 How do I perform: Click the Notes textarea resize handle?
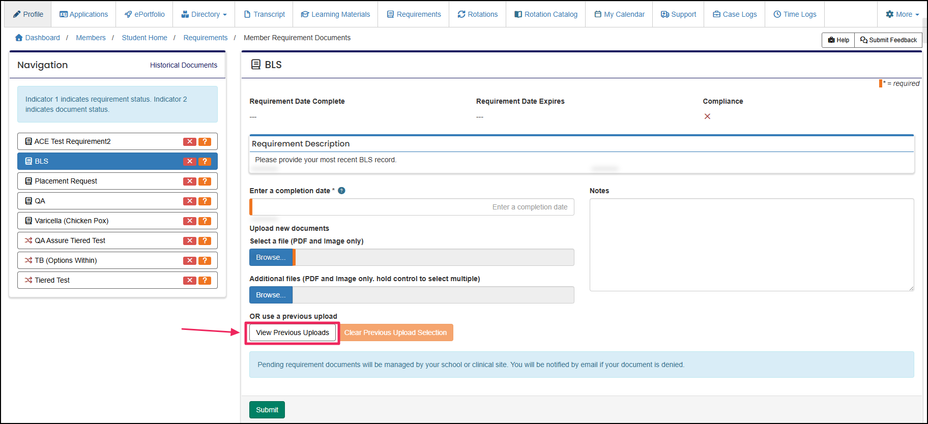click(x=911, y=288)
